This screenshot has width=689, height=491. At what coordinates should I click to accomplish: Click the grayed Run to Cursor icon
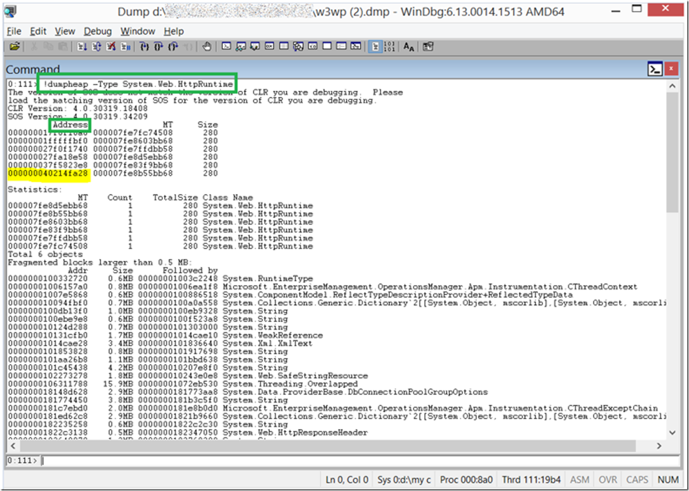click(188, 46)
